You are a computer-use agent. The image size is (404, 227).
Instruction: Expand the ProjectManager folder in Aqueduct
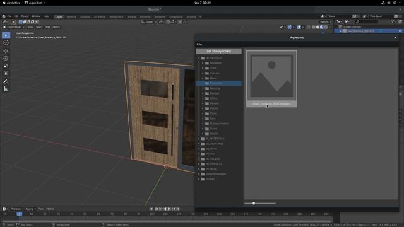[x=199, y=174]
